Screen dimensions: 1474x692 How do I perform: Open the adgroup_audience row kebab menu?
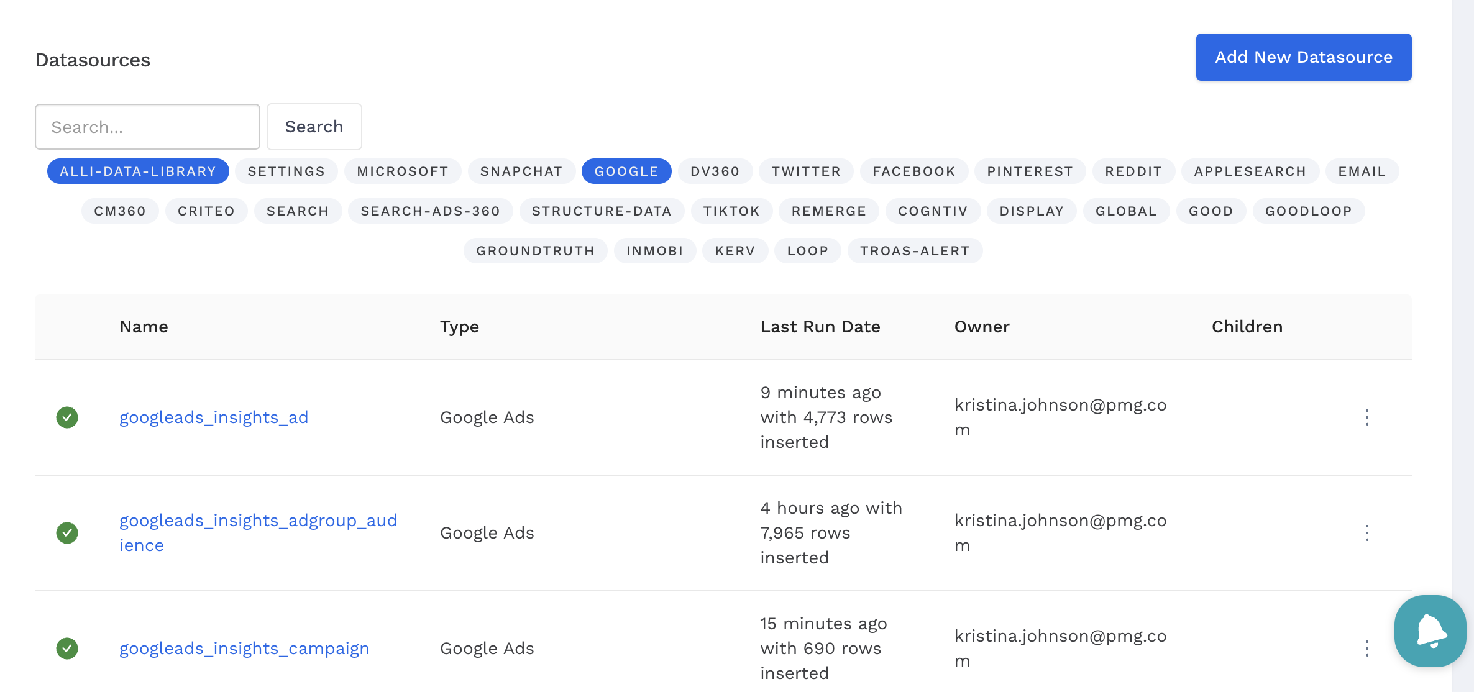pos(1366,533)
